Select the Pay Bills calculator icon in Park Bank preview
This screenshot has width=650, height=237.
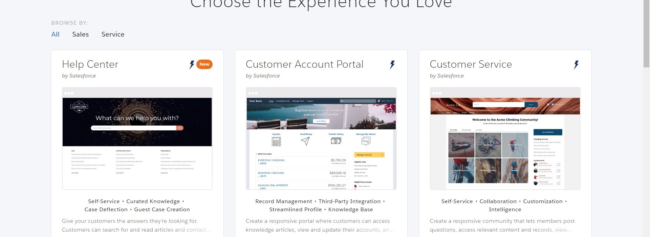tap(277, 142)
